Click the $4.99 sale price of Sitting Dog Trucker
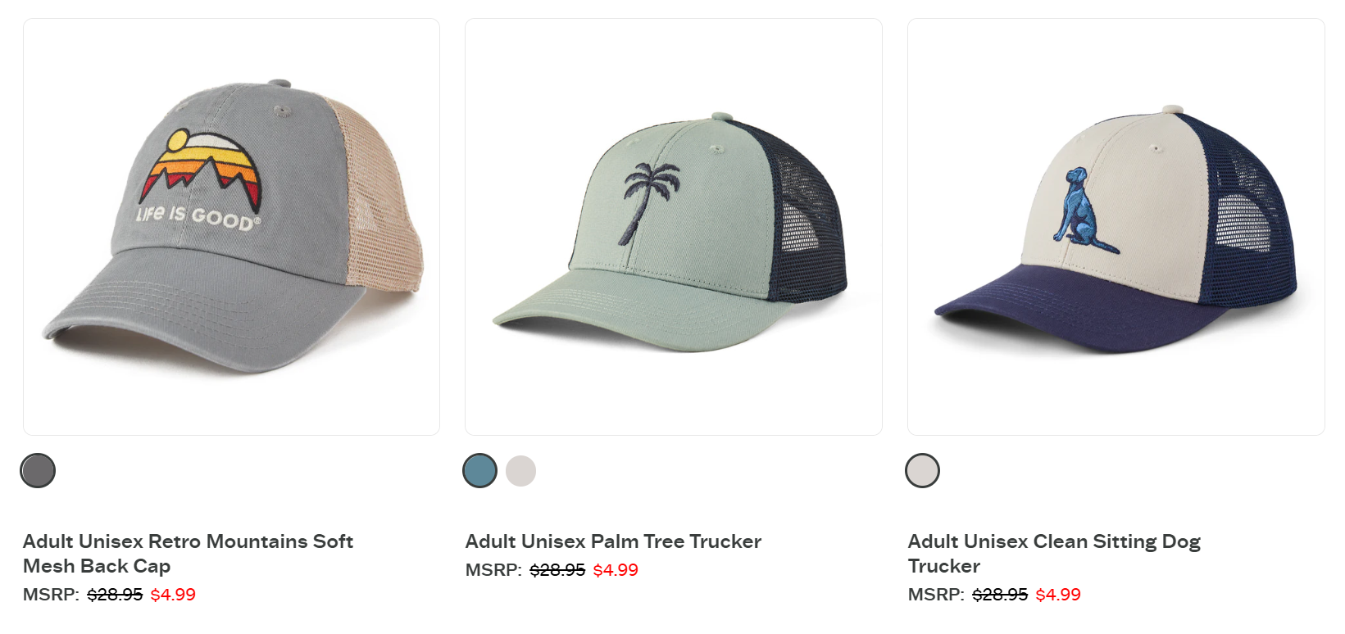This screenshot has width=1345, height=634. click(x=1058, y=595)
